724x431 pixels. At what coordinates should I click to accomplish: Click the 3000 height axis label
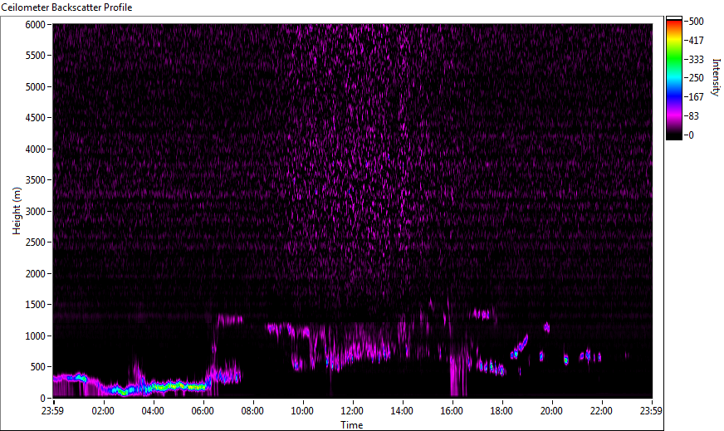35,212
